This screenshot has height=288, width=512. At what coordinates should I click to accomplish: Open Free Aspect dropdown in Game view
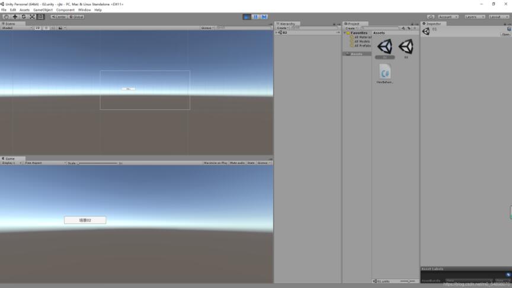45,163
